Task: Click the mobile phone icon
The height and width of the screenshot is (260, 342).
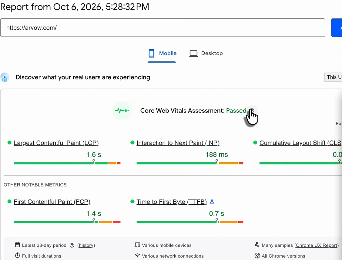Action: (151, 53)
